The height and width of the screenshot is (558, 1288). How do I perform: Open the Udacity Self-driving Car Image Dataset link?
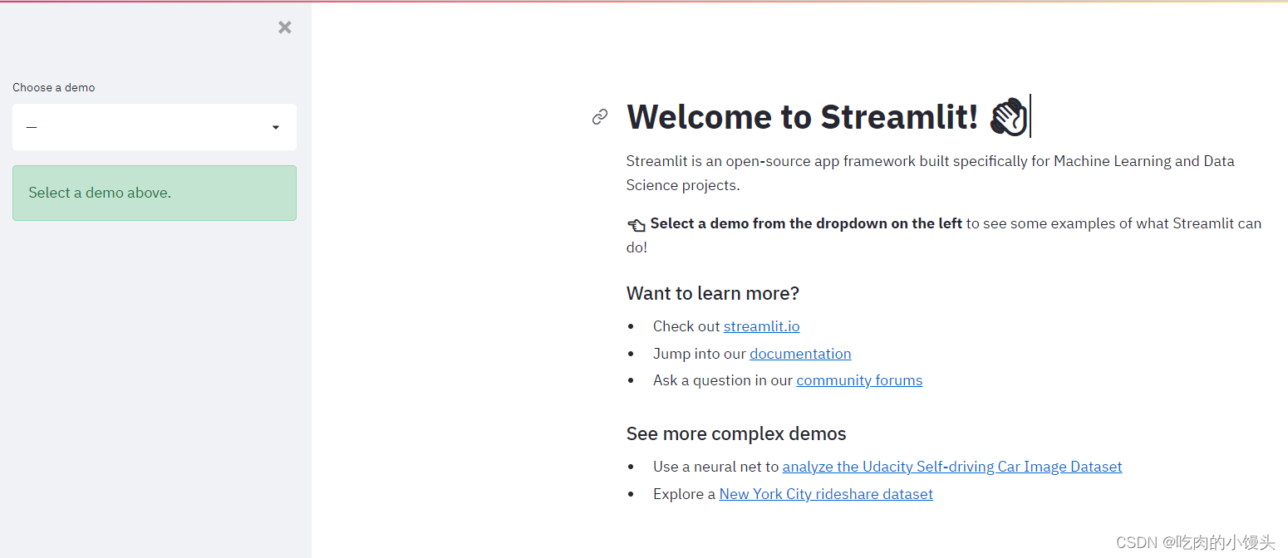pos(952,467)
